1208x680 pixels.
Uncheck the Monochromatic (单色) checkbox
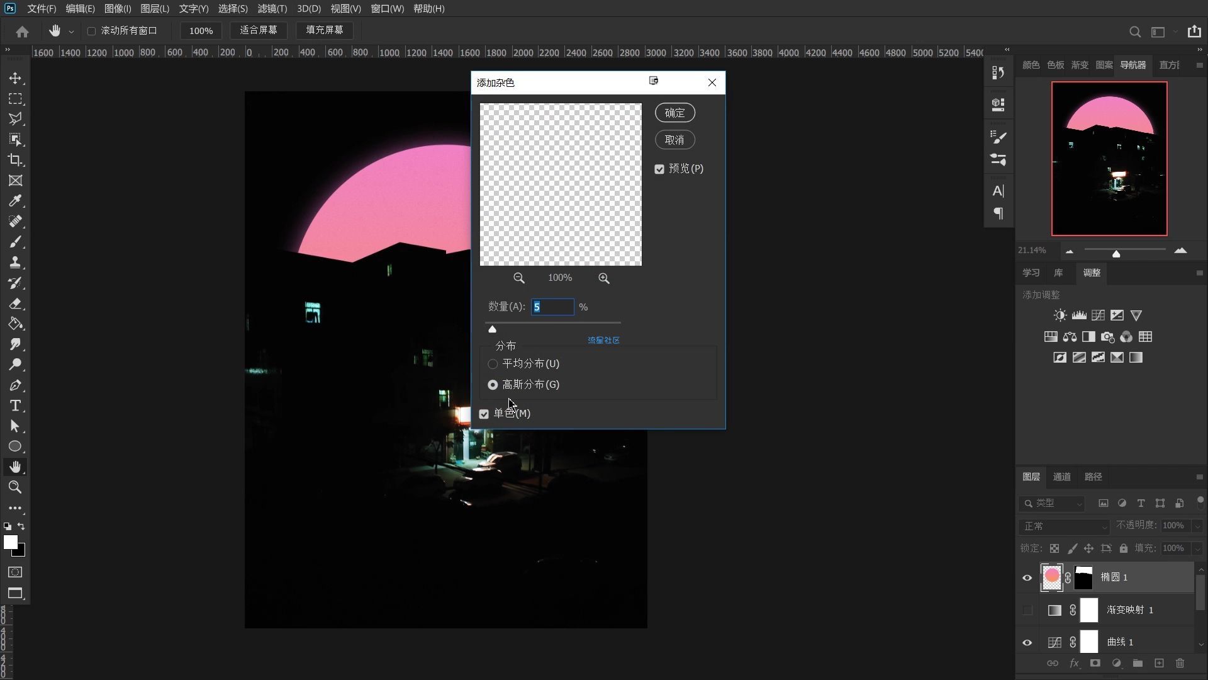pyautogui.click(x=484, y=414)
